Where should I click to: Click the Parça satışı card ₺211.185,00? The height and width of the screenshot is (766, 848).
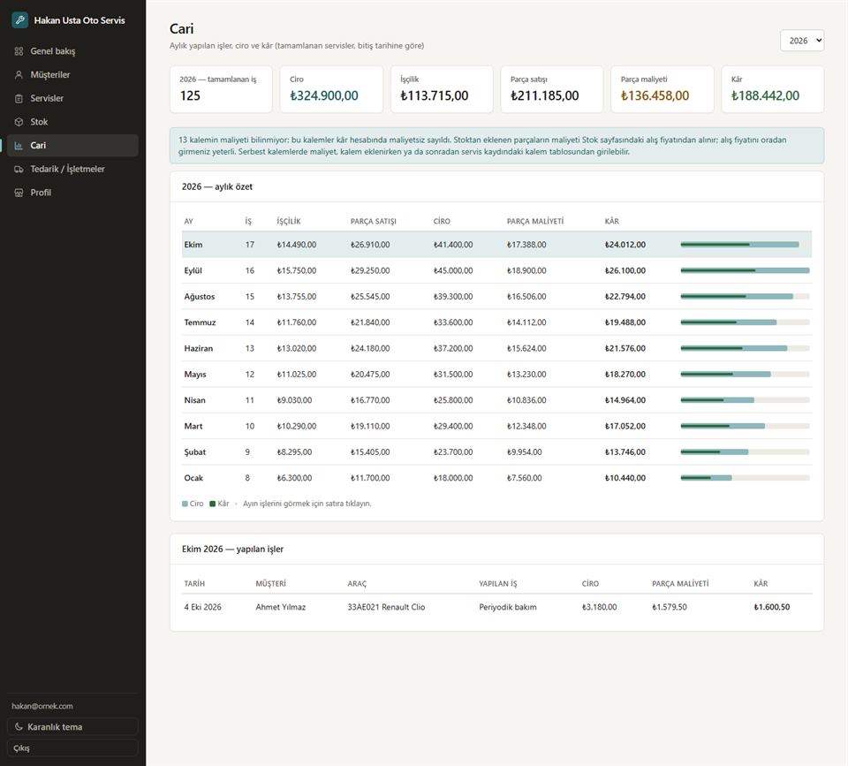pyautogui.click(x=552, y=89)
